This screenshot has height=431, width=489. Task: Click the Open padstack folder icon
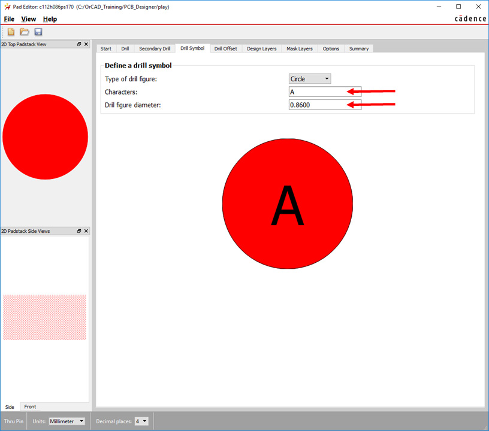pos(25,32)
